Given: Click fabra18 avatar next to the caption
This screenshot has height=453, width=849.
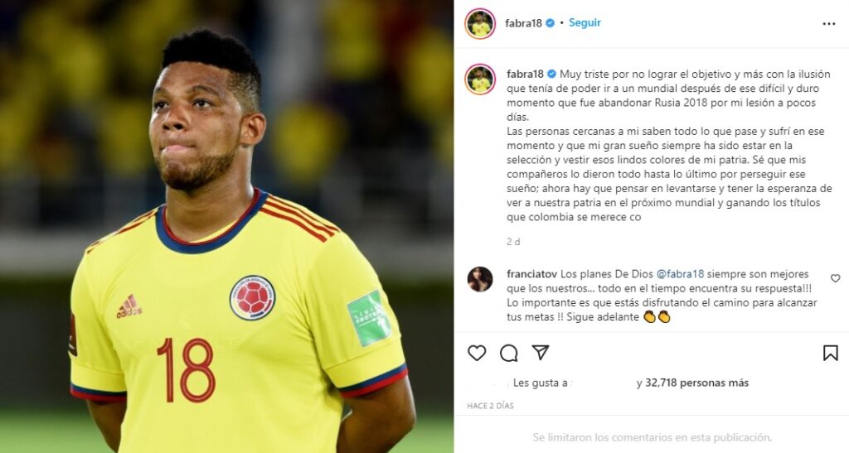Looking at the screenshot, I should [480, 80].
